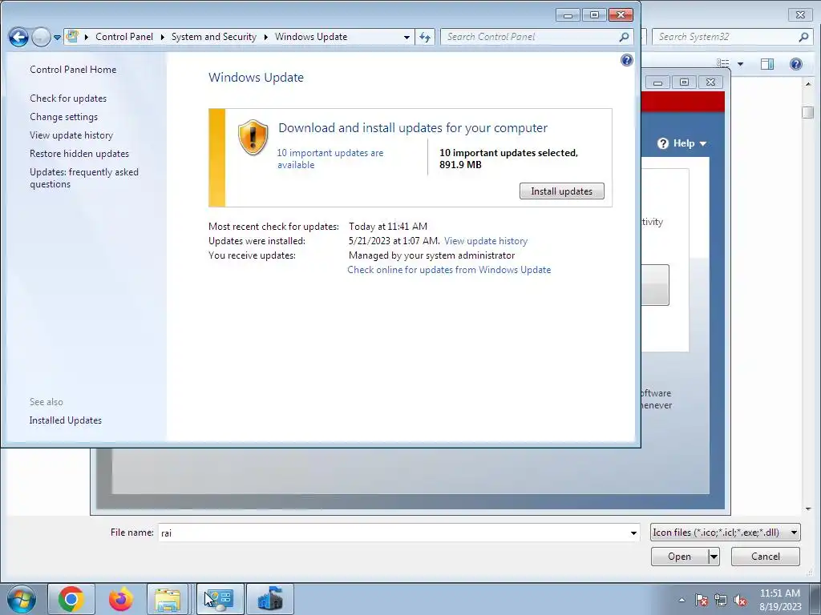Click the muted volume icon in tray
This screenshot has height=615, width=821.
[x=740, y=600]
